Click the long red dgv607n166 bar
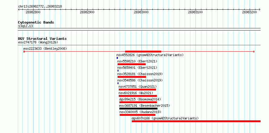 coord(196,121)
